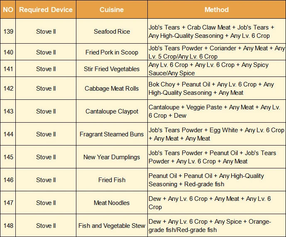
Task: Select the Fried Fish method cell
Action: (206, 180)
